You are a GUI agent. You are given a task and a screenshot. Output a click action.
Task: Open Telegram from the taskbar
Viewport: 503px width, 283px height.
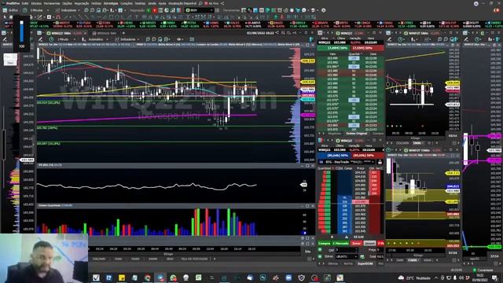point(160,277)
